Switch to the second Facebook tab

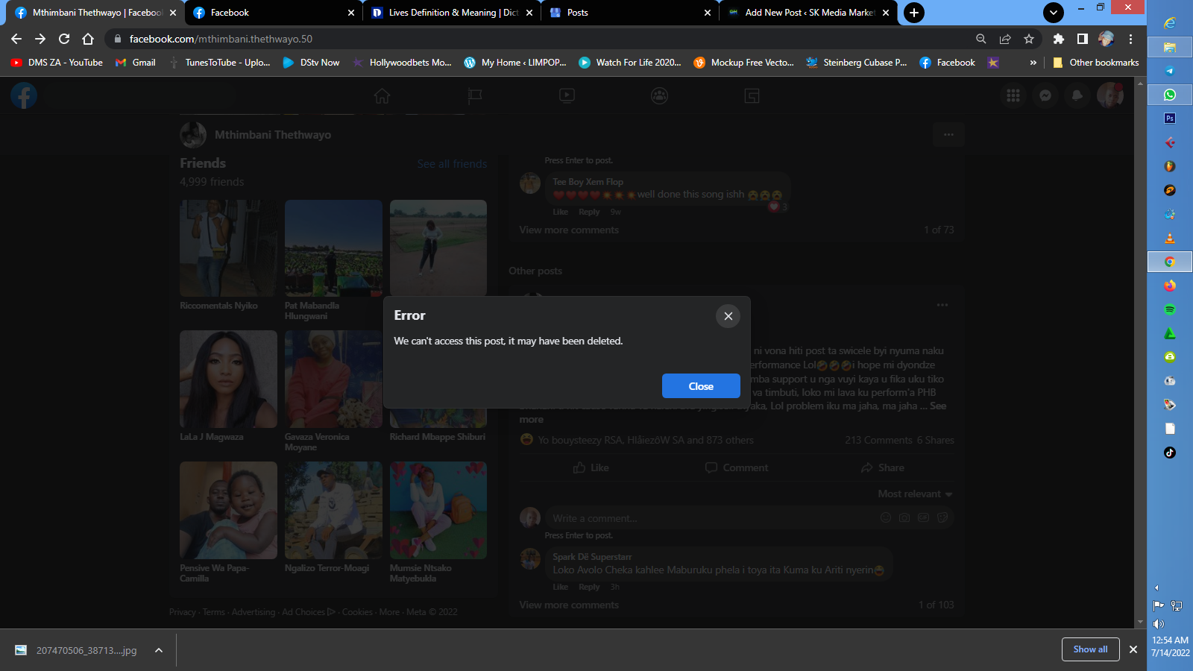(x=272, y=13)
